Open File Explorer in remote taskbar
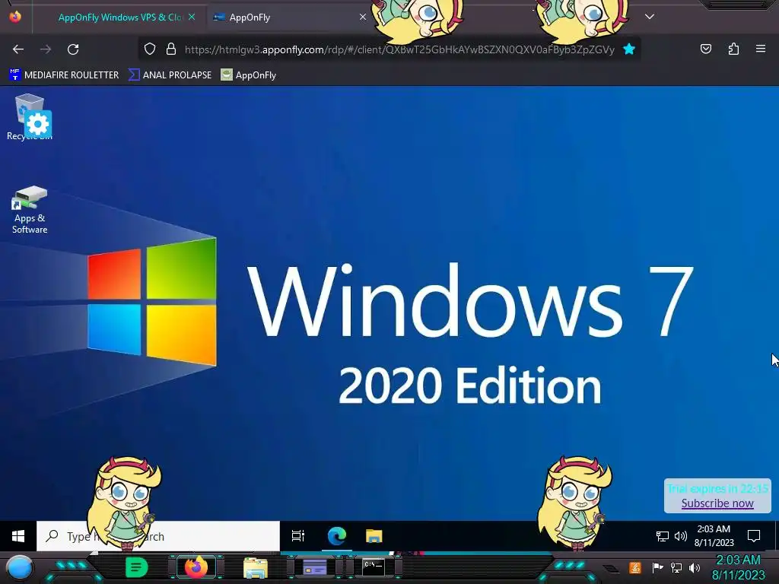This screenshot has width=779, height=584. (374, 536)
